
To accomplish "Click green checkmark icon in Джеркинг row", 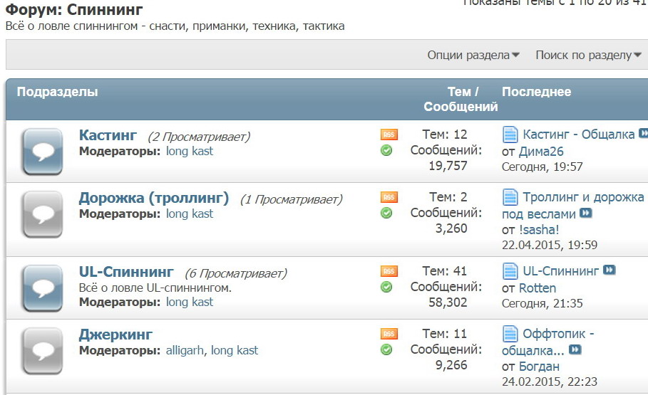I will point(386,349).
